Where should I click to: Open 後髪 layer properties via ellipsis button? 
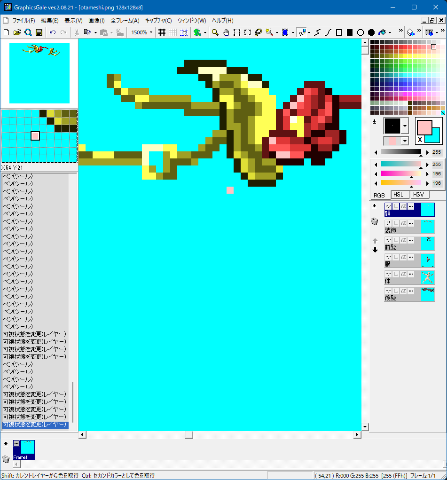coord(411,291)
